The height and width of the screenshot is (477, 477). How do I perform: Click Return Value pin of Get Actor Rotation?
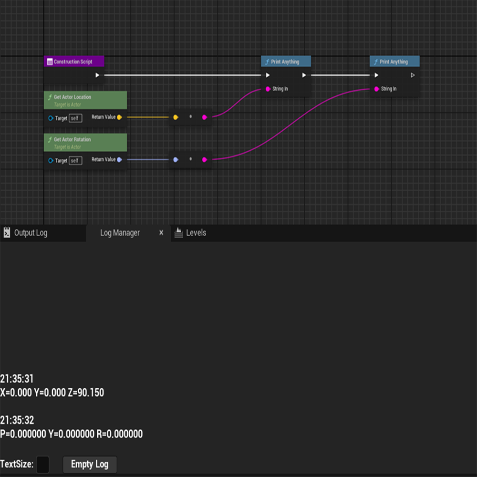[119, 160]
